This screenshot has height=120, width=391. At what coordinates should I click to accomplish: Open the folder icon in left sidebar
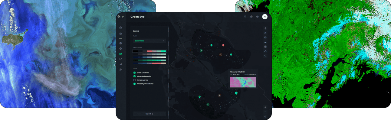(x=120, y=34)
